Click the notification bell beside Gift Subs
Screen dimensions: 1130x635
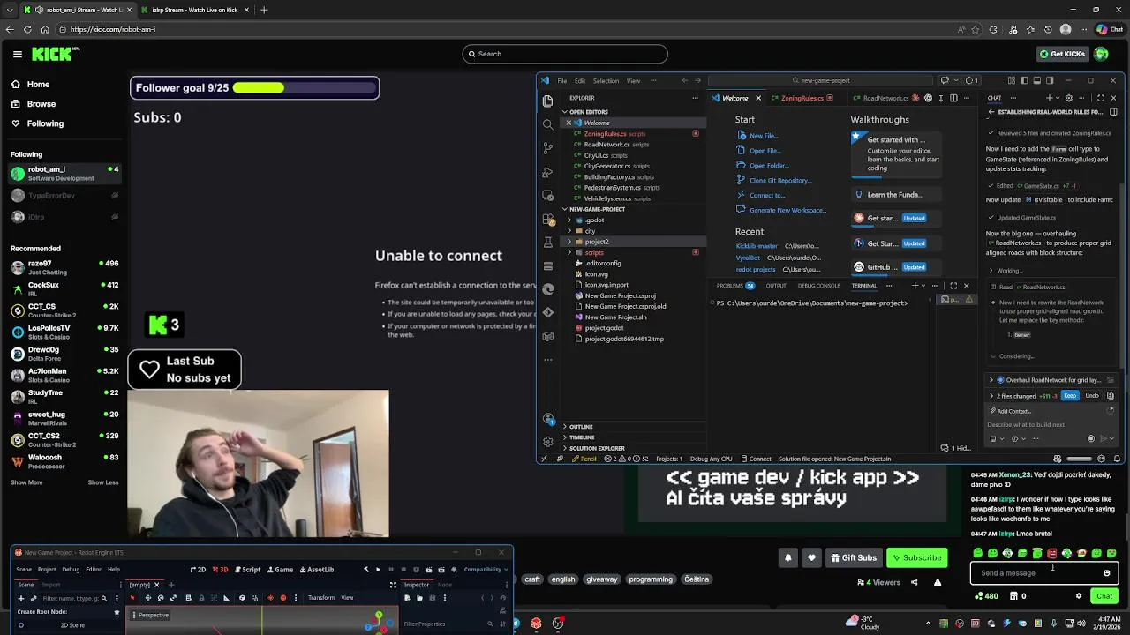point(788,557)
